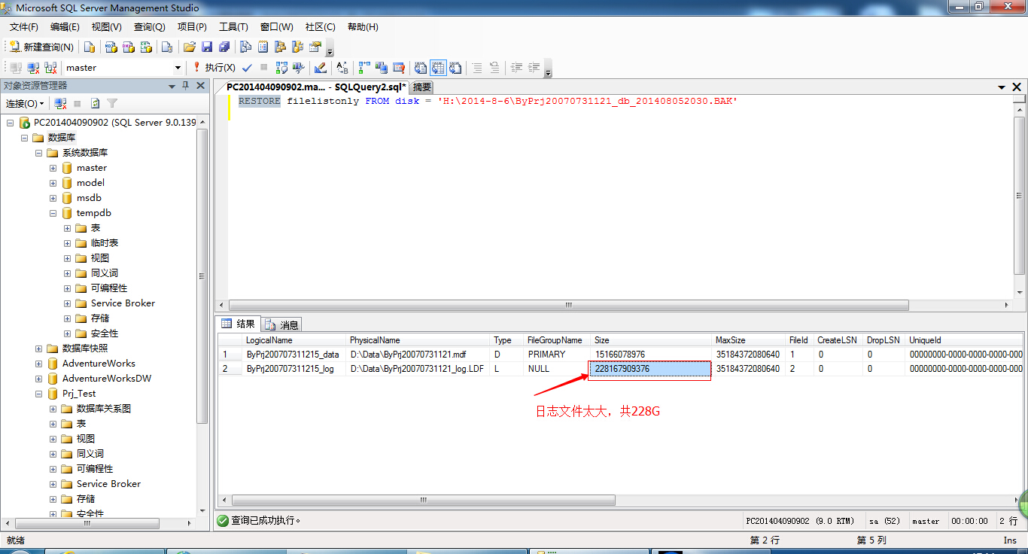Open the 查询(Q) menu

[x=150, y=26]
